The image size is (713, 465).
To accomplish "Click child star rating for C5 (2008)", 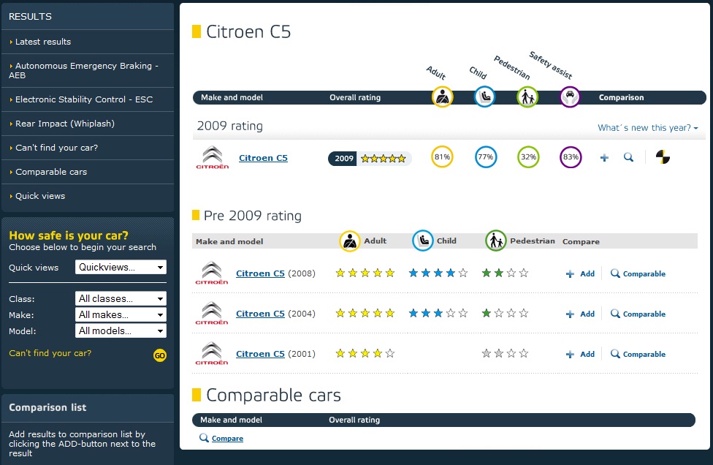I will point(438,273).
